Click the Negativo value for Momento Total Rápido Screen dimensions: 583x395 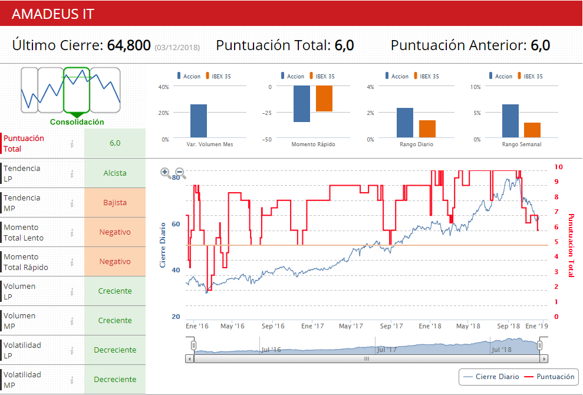115,262
